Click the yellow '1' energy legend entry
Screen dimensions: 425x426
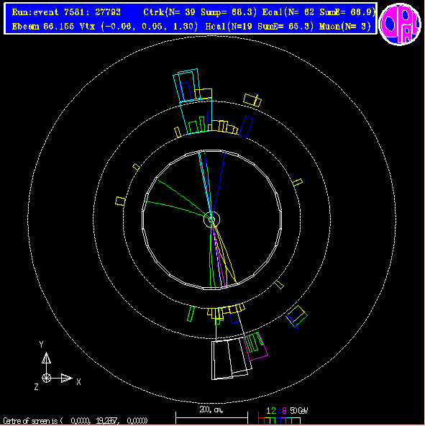click(x=268, y=411)
